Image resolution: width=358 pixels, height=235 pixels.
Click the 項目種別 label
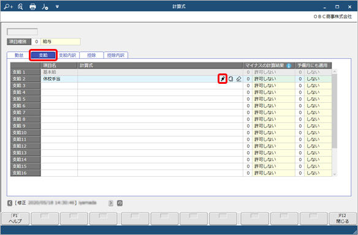19,42
